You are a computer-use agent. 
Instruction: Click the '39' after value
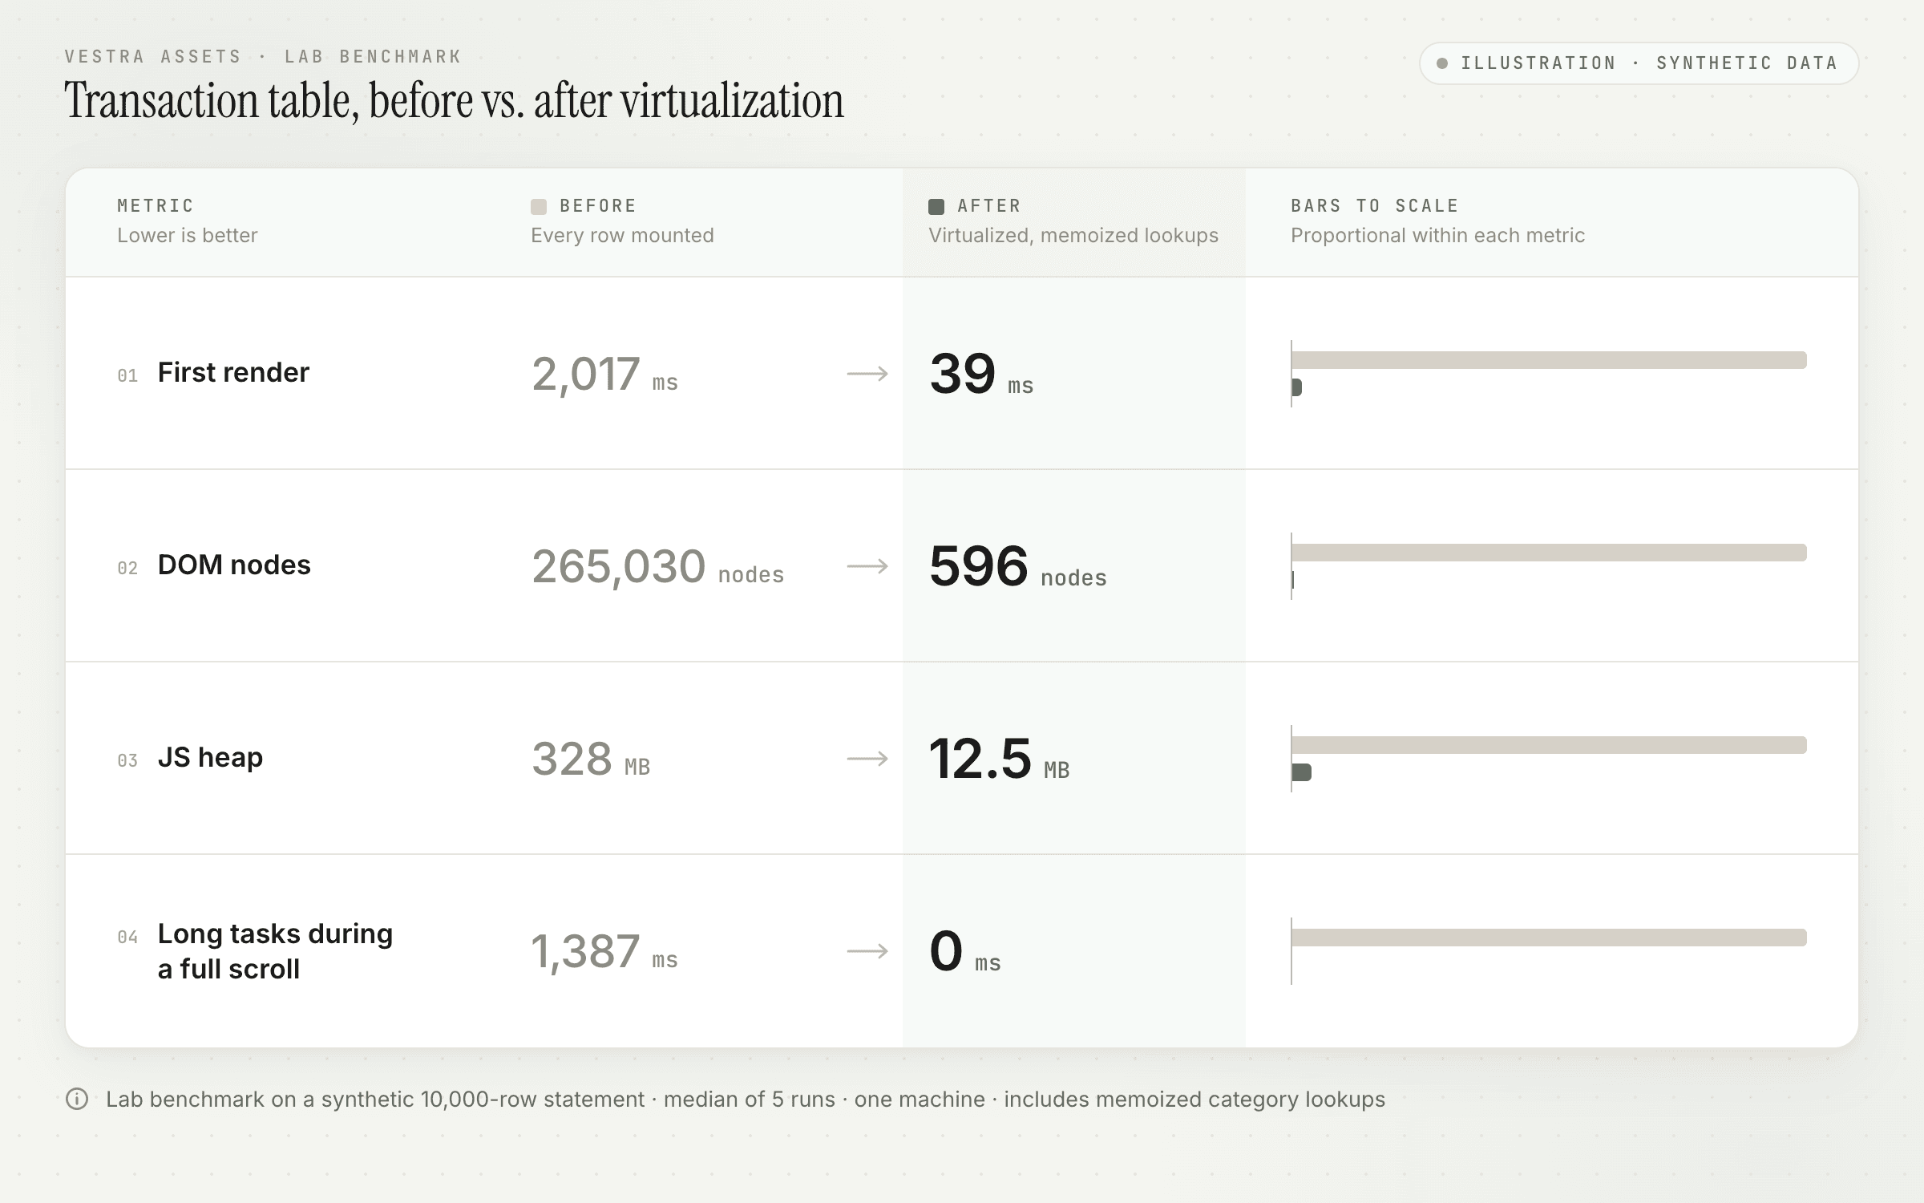click(x=963, y=374)
